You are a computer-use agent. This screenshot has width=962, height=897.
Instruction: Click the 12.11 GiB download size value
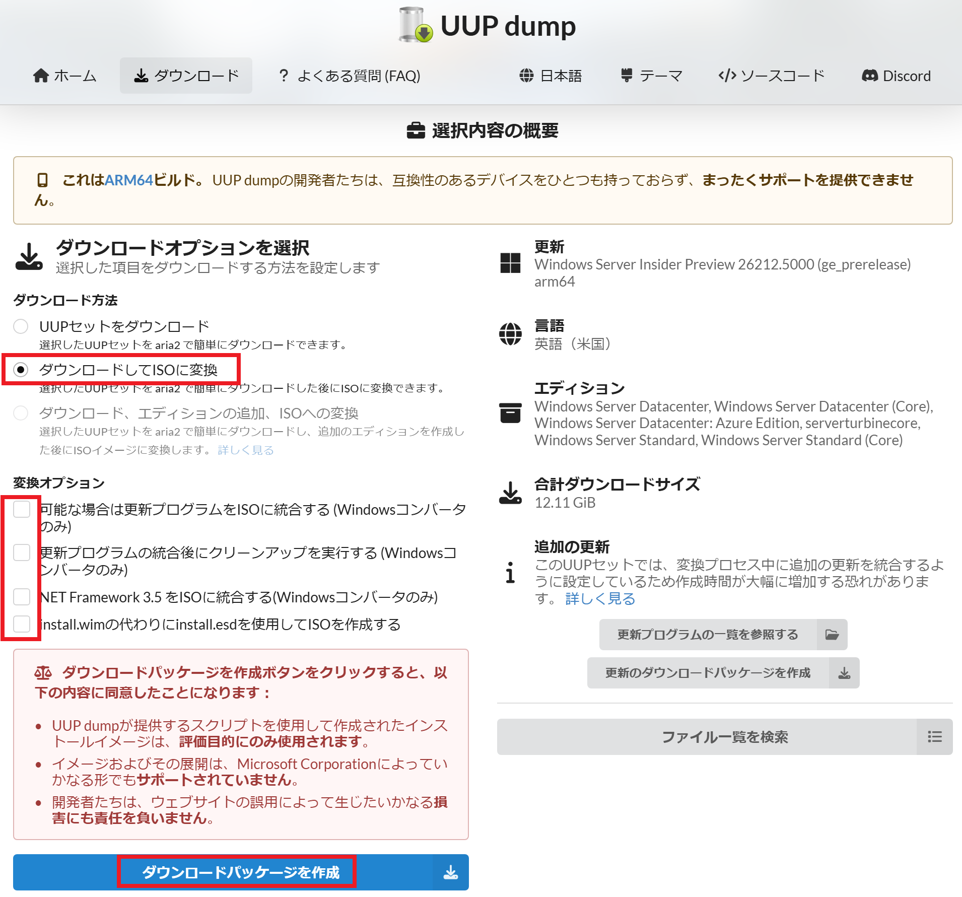click(x=565, y=503)
